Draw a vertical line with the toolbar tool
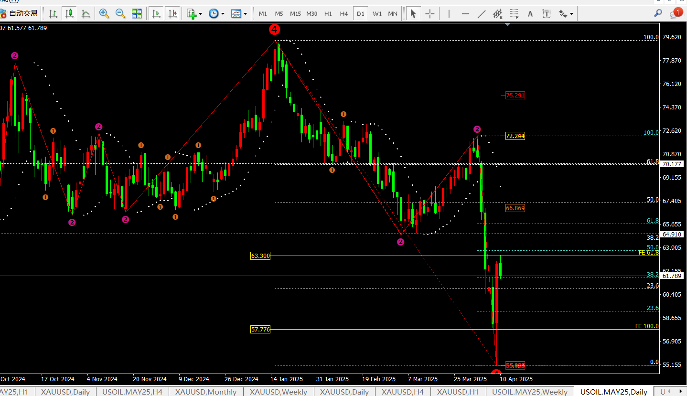The width and height of the screenshot is (687, 396). [449, 13]
